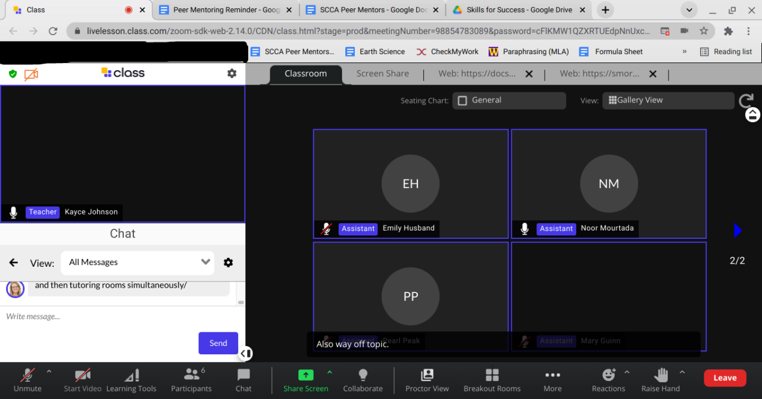Image resolution: width=762 pixels, height=399 pixels.
Task: Open the Web: https://smor tab
Action: point(599,74)
